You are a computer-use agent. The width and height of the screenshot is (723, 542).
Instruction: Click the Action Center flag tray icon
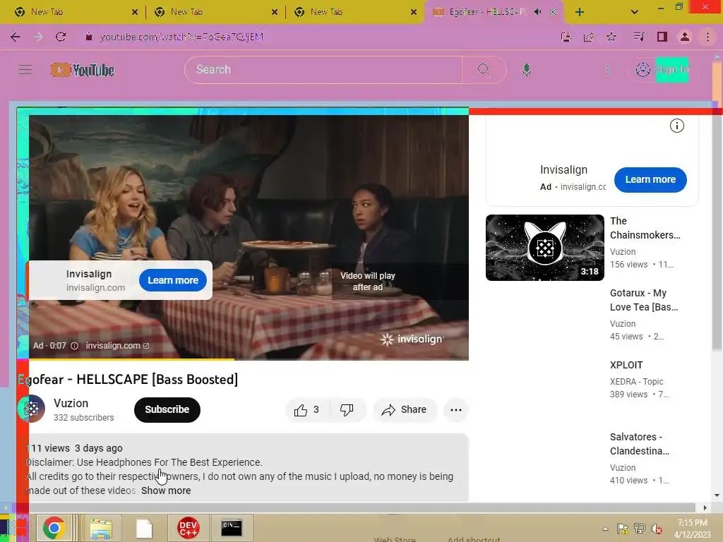tap(622, 529)
